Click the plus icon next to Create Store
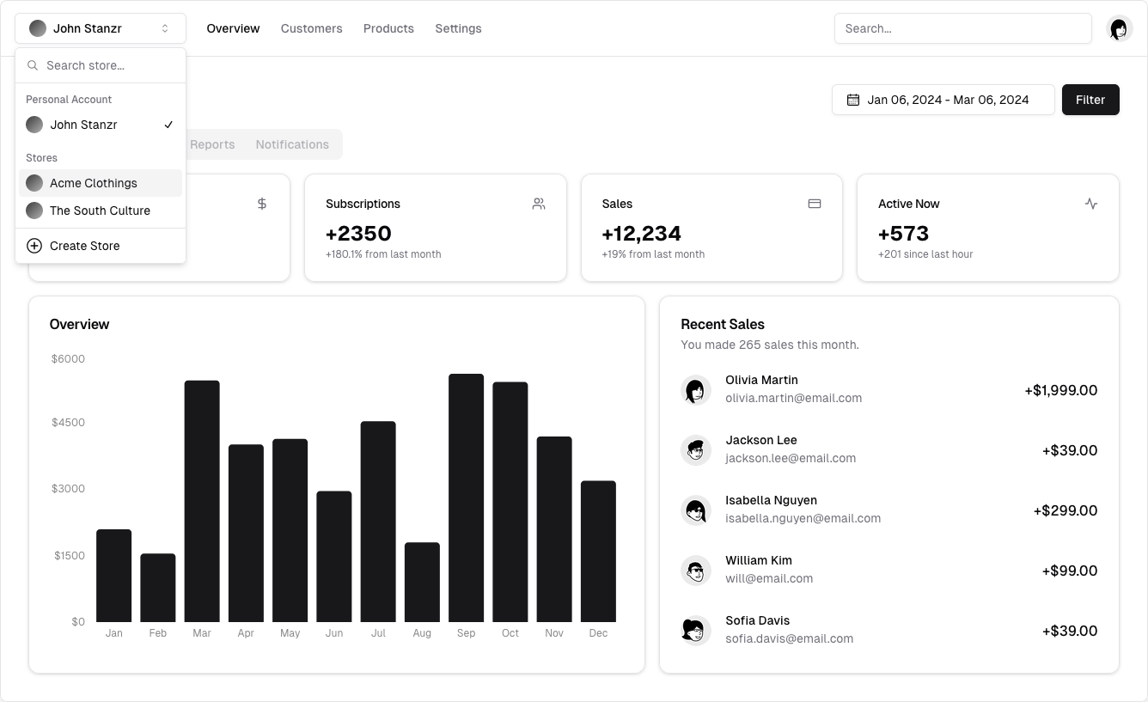The height and width of the screenshot is (702, 1148). pos(34,246)
